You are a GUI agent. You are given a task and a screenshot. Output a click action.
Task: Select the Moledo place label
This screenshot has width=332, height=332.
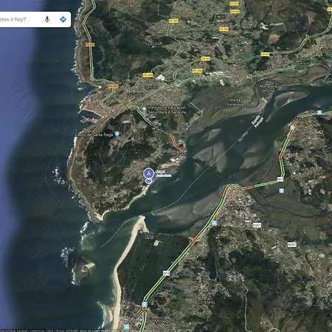pos(163,321)
